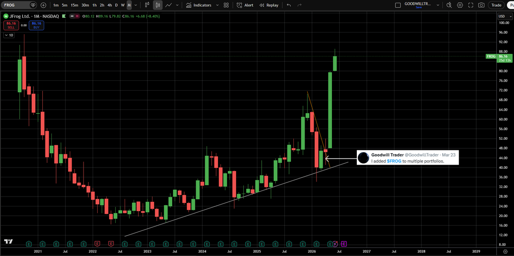
Task: Click the lightning bolt event marker
Action: [336, 243]
